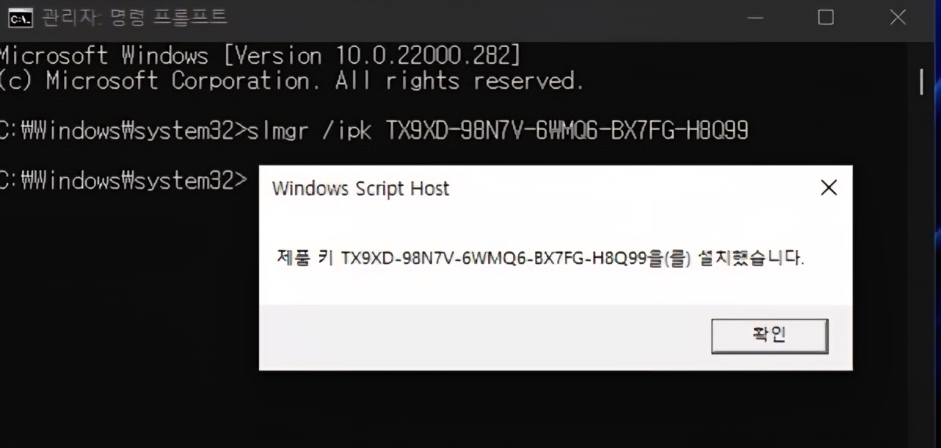Click the Microsoft Windows version line
This screenshot has height=448, width=941.
click(x=260, y=55)
